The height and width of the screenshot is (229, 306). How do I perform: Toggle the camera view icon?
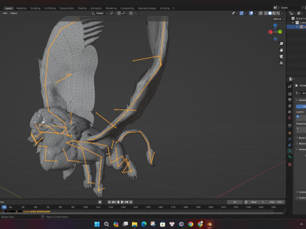coord(281,57)
